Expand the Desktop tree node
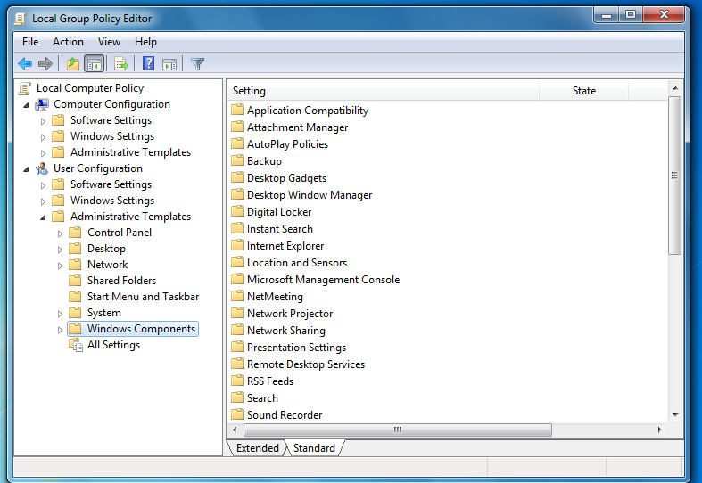The height and width of the screenshot is (483, 702). point(60,250)
